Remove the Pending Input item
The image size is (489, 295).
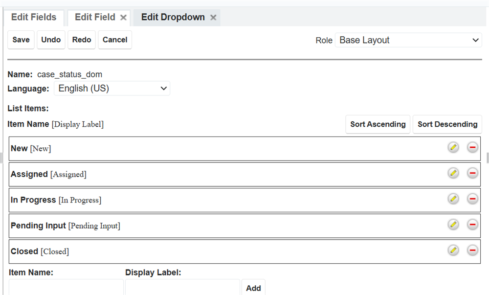[x=472, y=224]
